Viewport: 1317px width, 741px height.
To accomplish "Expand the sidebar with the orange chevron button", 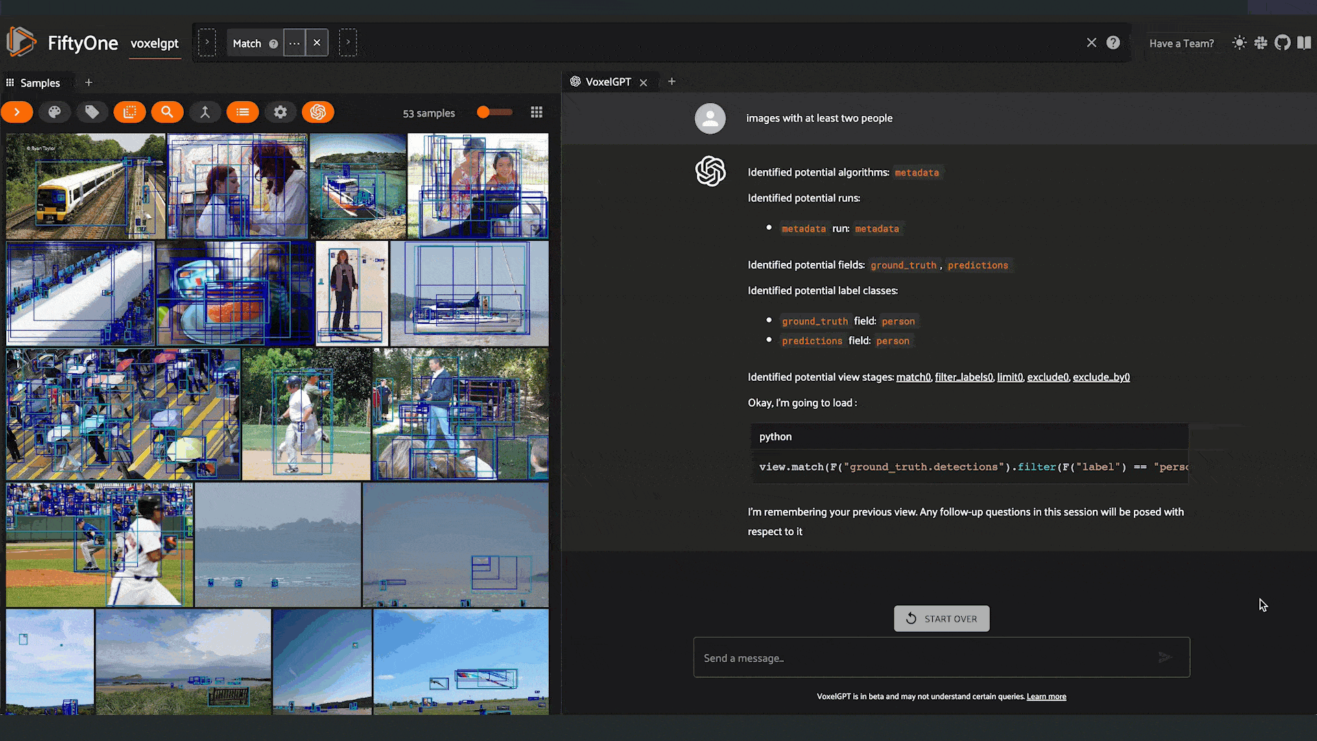I will tap(17, 112).
